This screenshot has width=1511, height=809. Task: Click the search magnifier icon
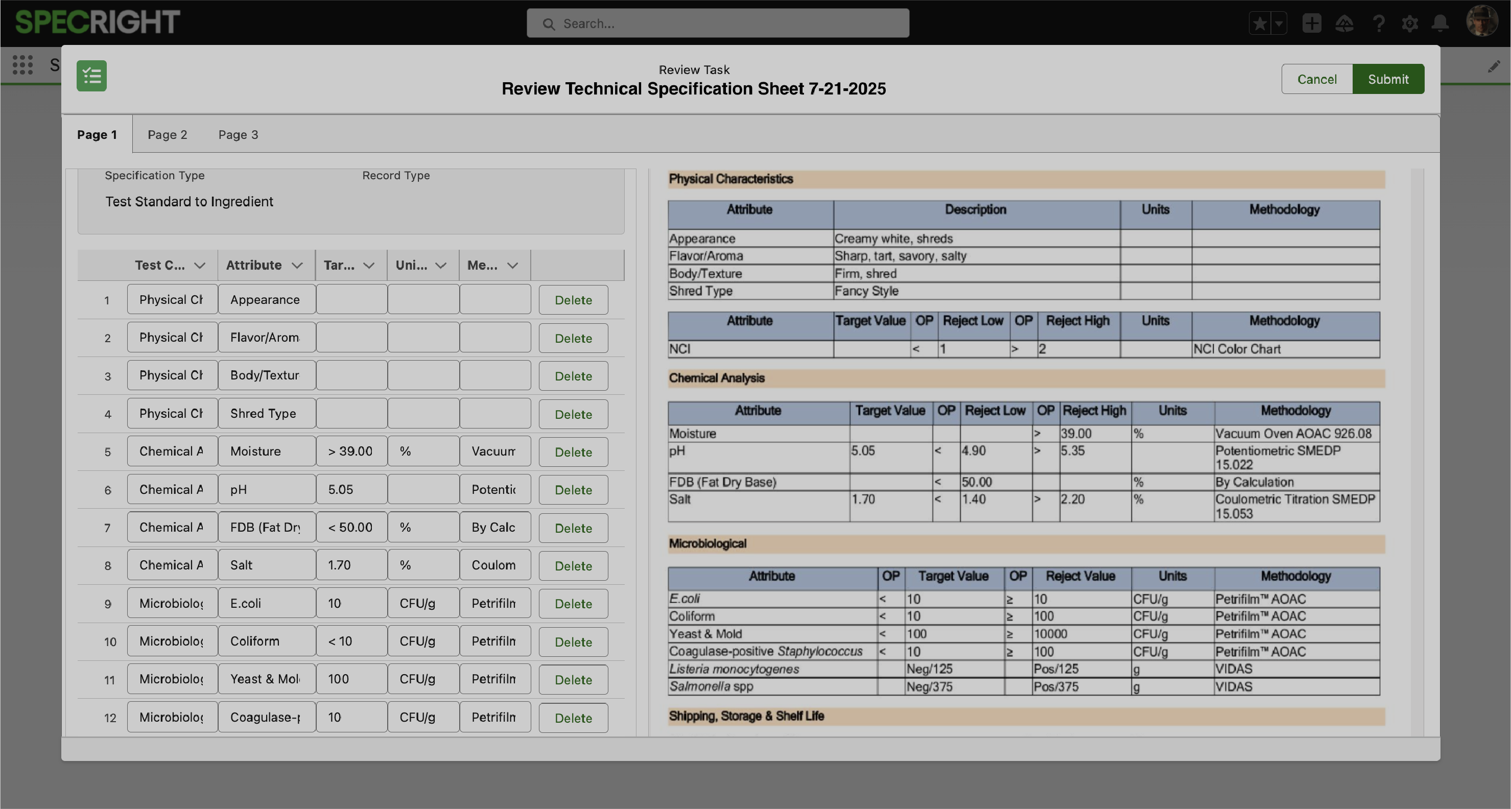coord(549,24)
